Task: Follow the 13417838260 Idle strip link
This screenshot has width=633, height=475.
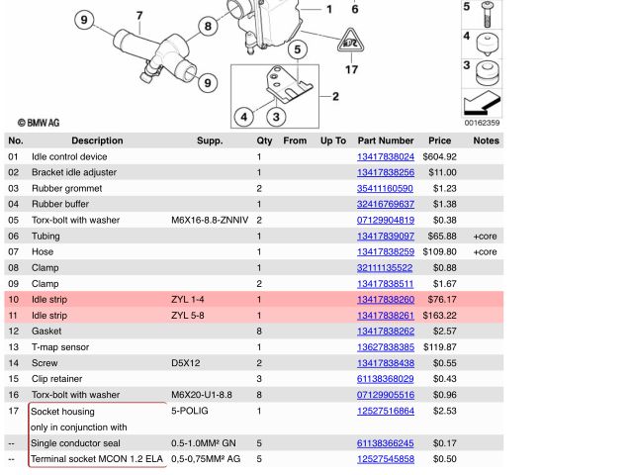Action: [385, 300]
